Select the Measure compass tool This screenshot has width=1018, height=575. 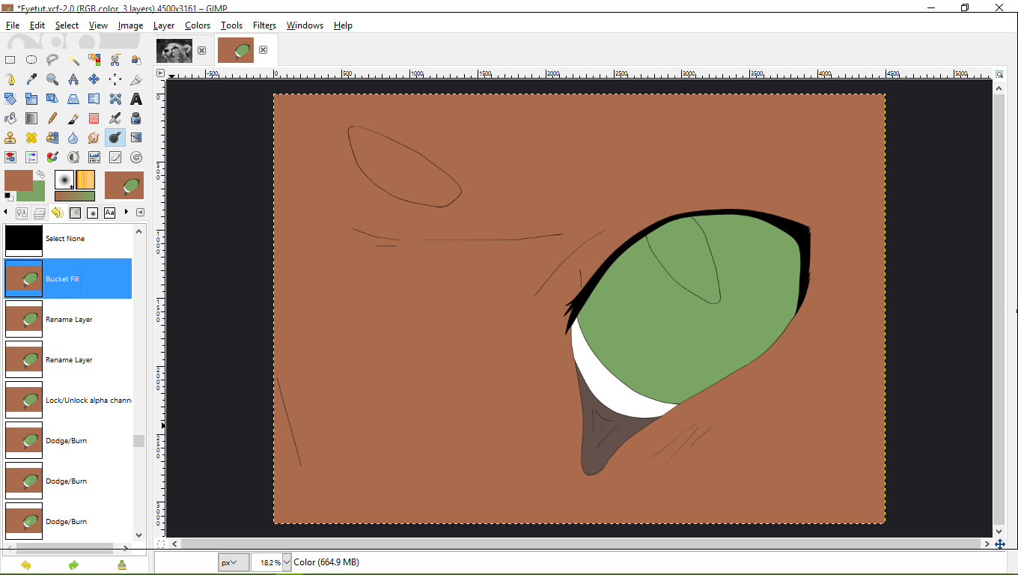[x=73, y=79]
